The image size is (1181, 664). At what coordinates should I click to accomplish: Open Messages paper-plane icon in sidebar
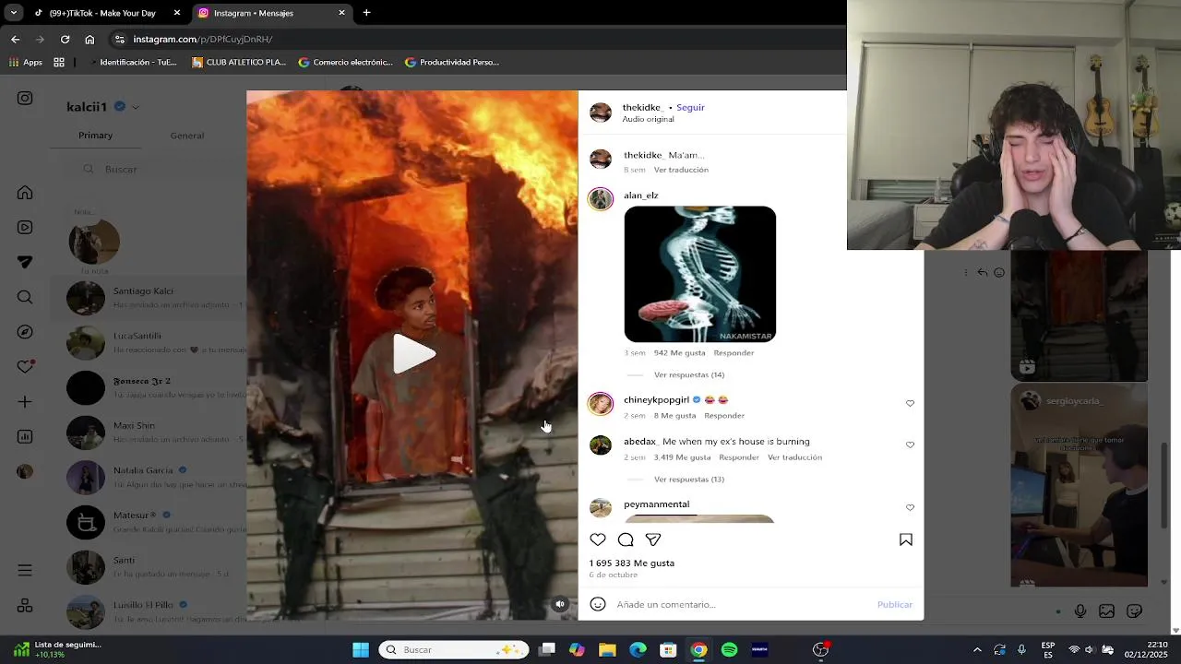25,262
